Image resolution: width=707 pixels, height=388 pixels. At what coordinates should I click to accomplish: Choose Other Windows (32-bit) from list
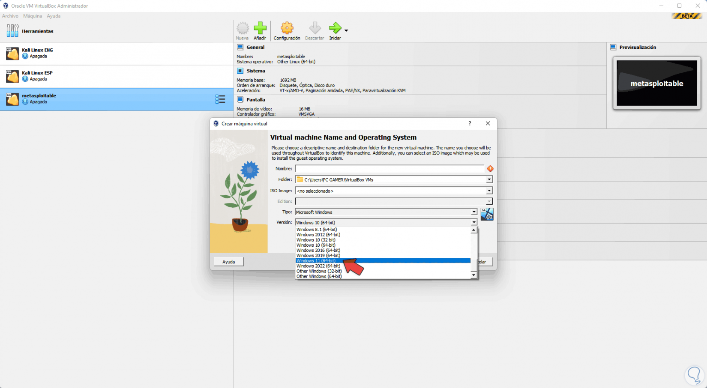tap(383, 271)
